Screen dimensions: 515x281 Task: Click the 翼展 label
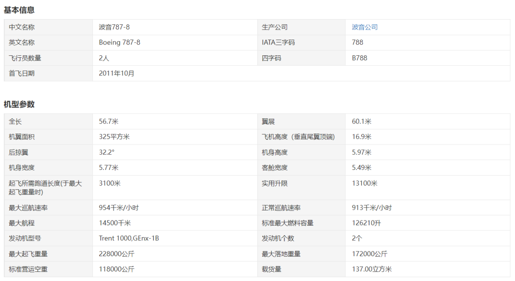point(268,122)
